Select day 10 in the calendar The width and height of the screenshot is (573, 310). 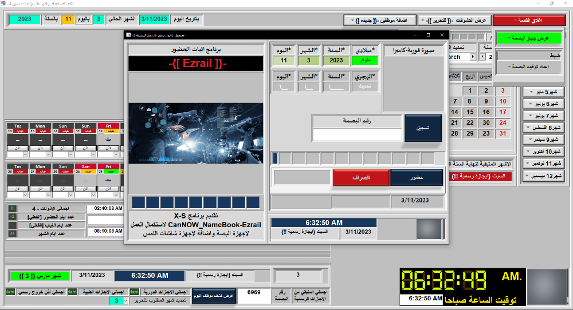(503, 101)
